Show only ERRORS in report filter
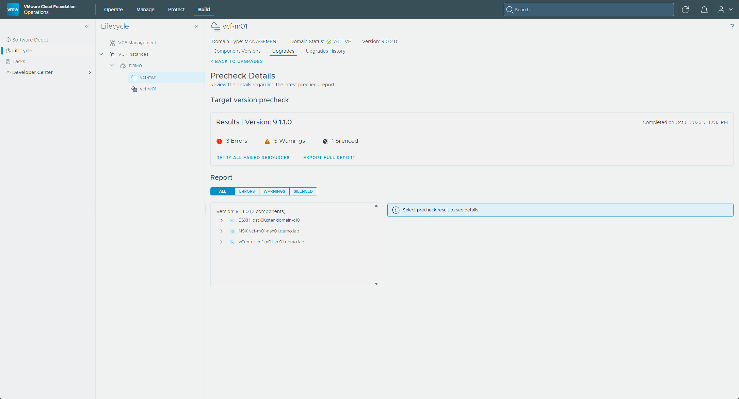Viewport: 739px width, 399px height. (247, 191)
